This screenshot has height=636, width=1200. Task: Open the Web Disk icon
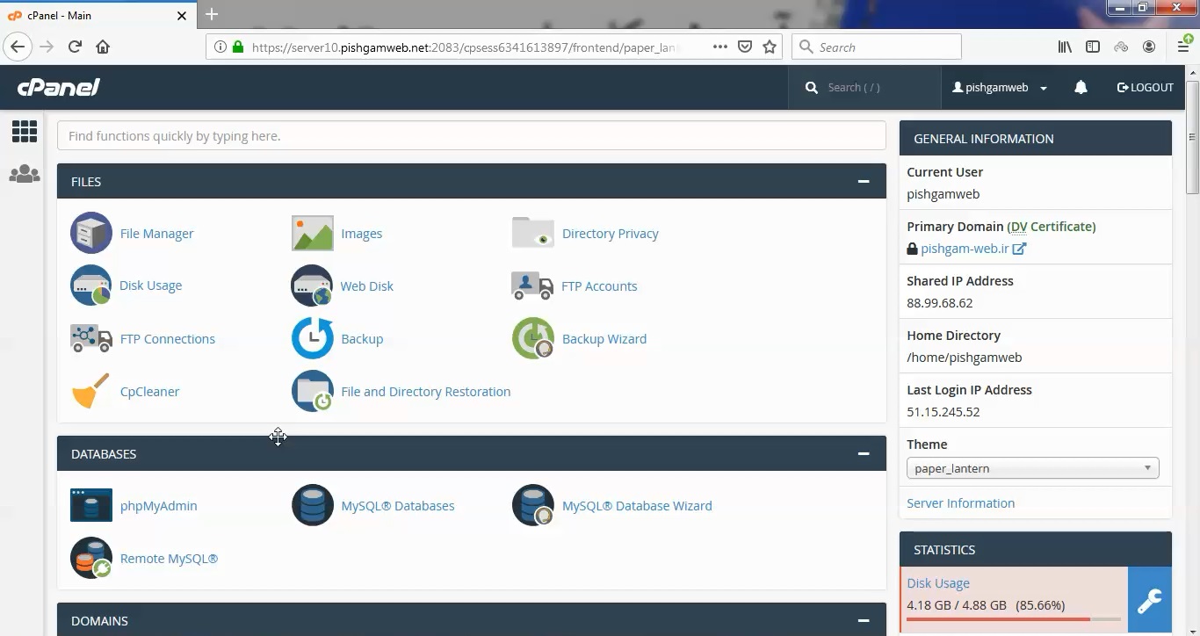(x=312, y=285)
